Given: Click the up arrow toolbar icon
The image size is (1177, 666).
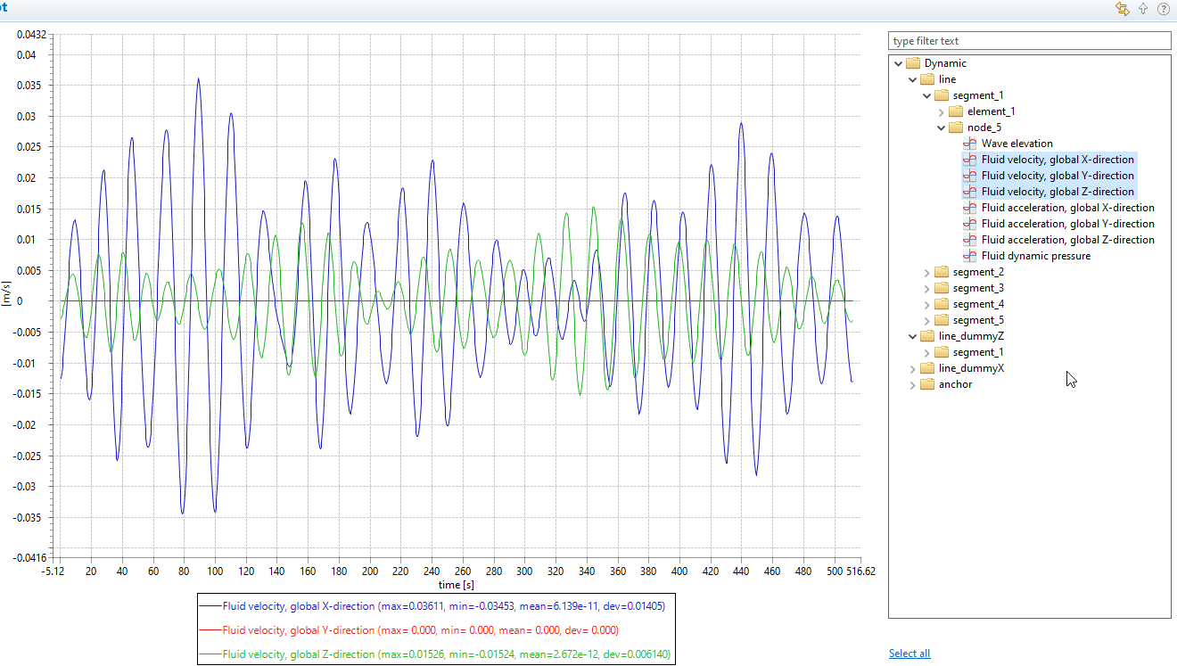Looking at the screenshot, I should coord(1143,9).
